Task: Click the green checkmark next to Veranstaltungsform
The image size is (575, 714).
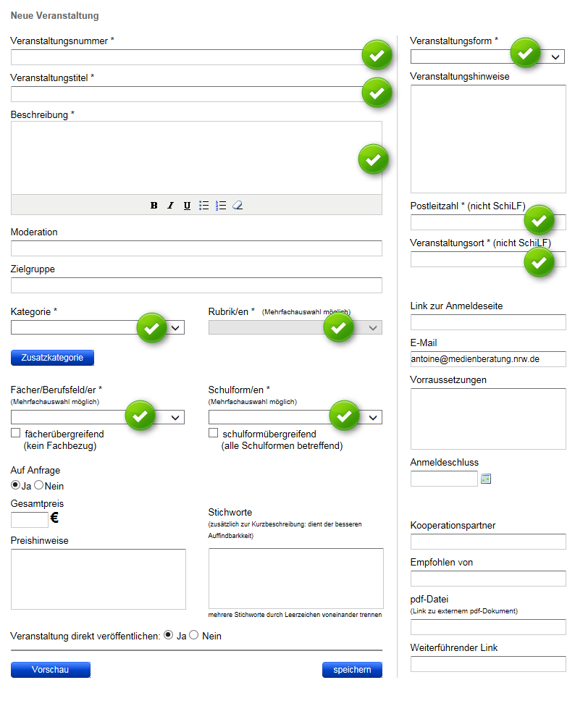Action: pos(526,52)
